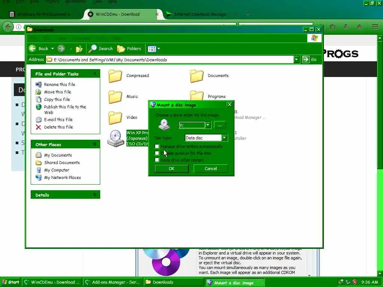Enable Disable autorun for this time
The height and width of the screenshot is (287, 383).
157,153
